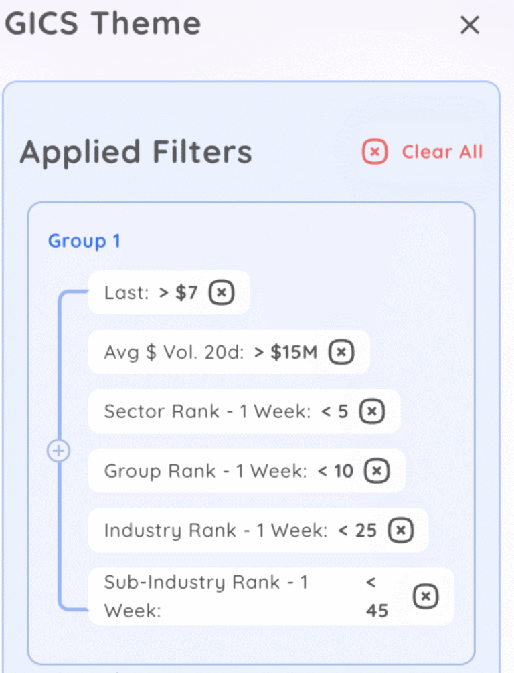Click the Group 1 label
Image resolution: width=514 pixels, height=673 pixels.
84,241
